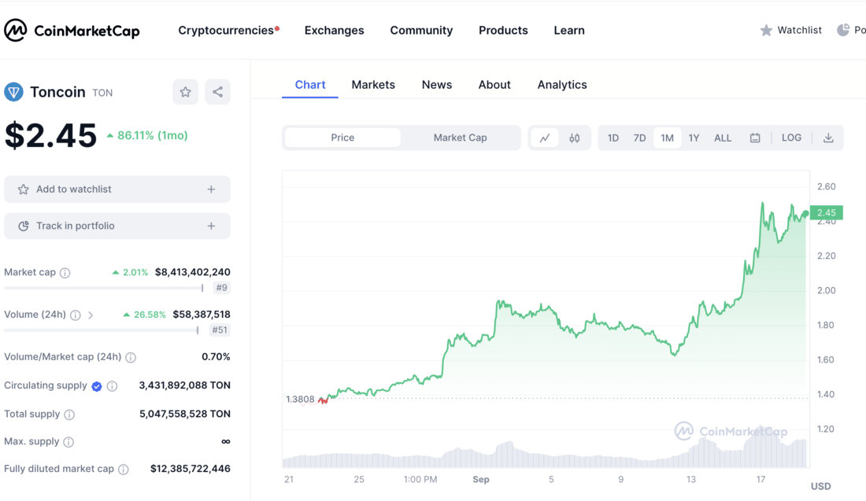866x501 pixels.
Task: Switch to the About tab
Action: coord(494,85)
